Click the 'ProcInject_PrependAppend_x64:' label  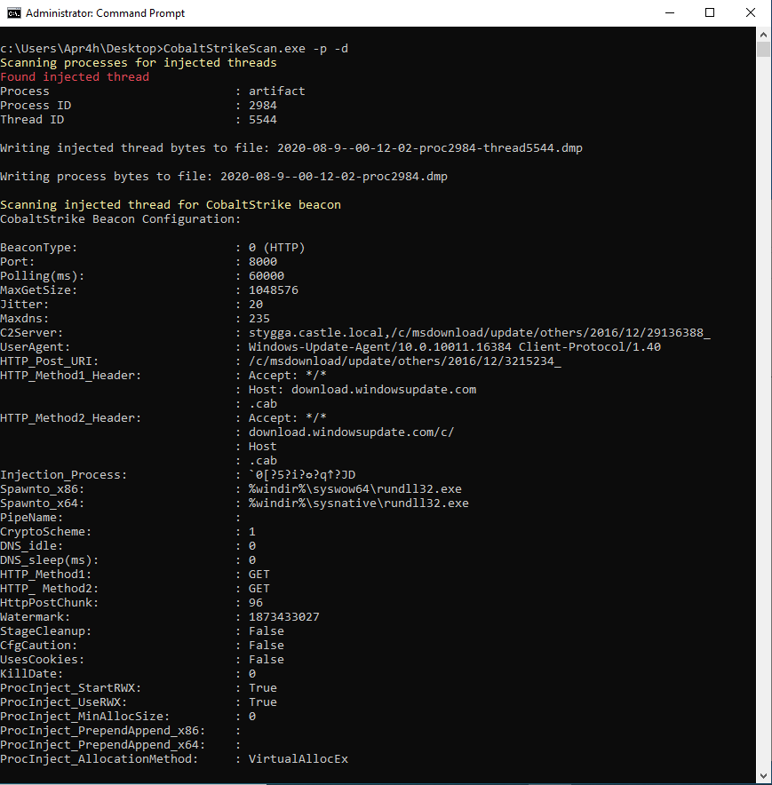click(103, 745)
